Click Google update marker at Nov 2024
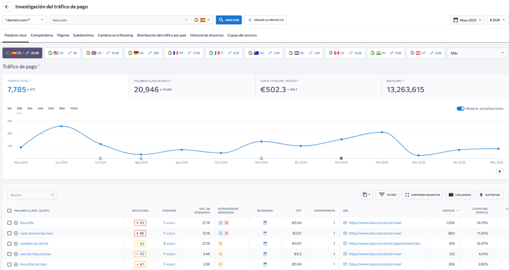Viewport: 509px width, 270px height. 261,158
